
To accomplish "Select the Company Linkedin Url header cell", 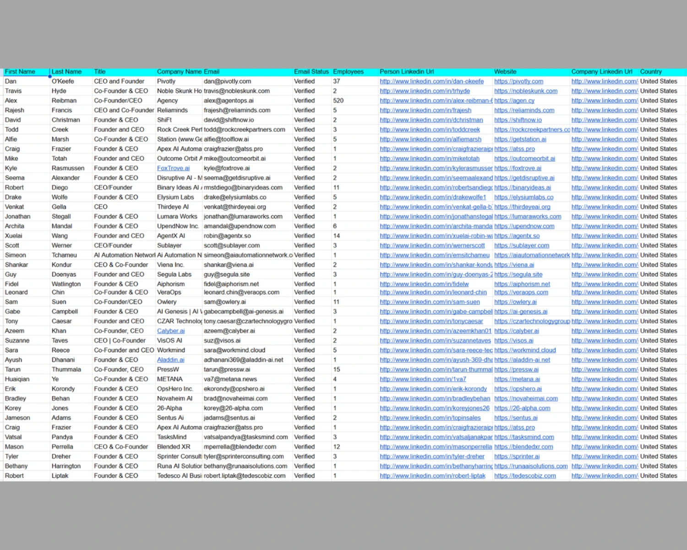I will point(605,72).
